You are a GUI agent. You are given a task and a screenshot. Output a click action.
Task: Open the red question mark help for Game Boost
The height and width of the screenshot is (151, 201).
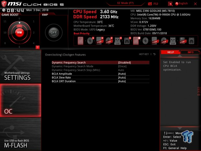(37, 47)
